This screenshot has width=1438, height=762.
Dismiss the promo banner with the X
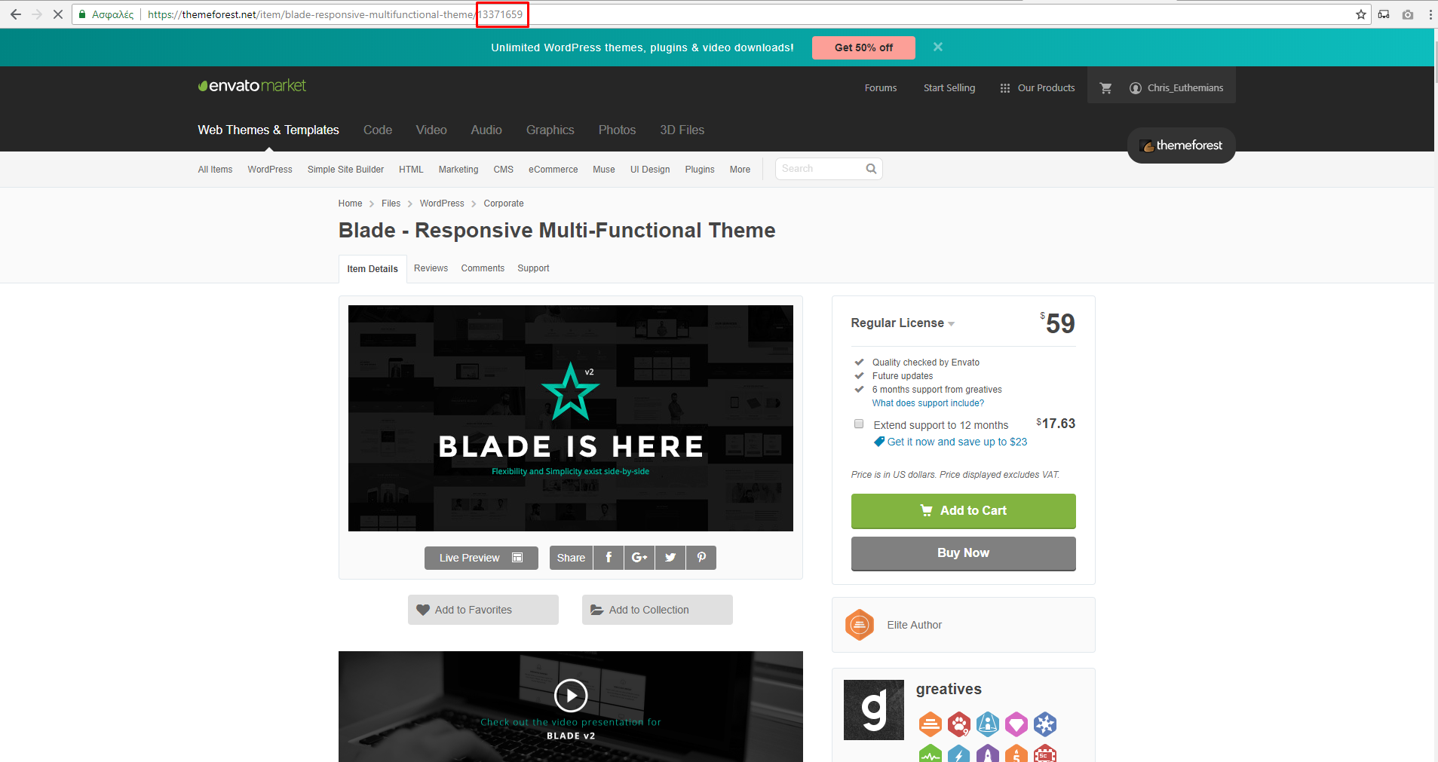pyautogui.click(x=938, y=47)
